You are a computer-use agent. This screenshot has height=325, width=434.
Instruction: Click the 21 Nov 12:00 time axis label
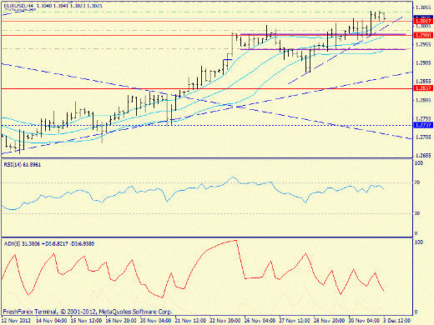tap(190, 320)
